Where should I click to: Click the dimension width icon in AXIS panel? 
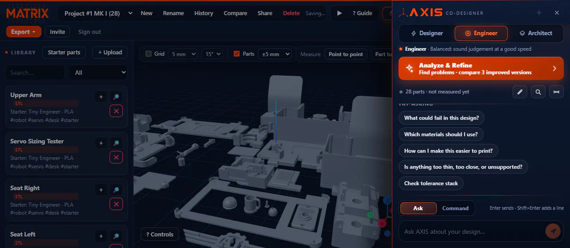coord(556,92)
